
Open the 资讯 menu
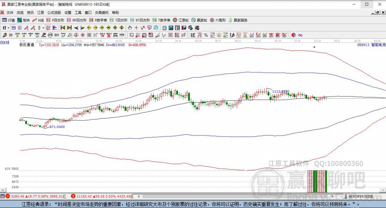30,12
